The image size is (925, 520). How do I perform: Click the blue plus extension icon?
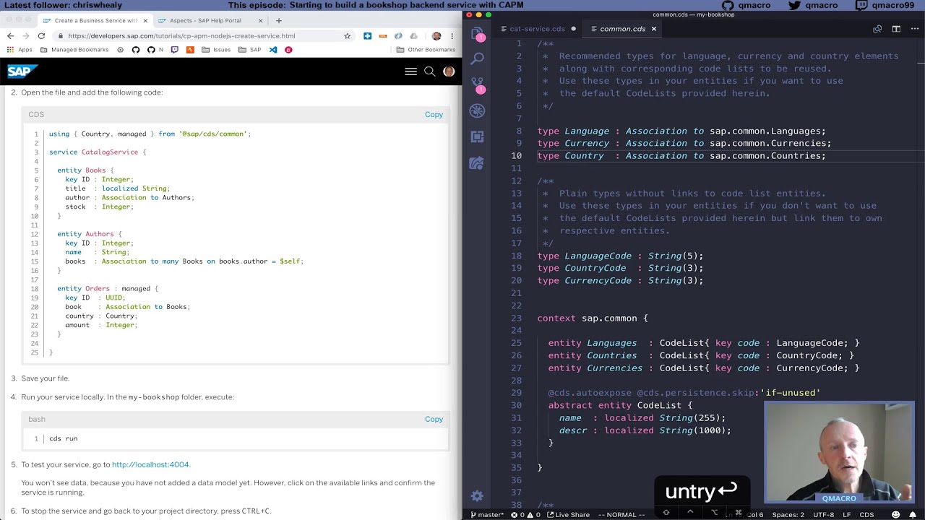(x=367, y=35)
